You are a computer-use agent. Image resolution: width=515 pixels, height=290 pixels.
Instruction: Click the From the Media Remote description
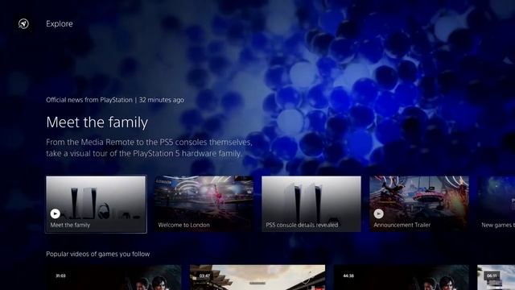(149, 147)
